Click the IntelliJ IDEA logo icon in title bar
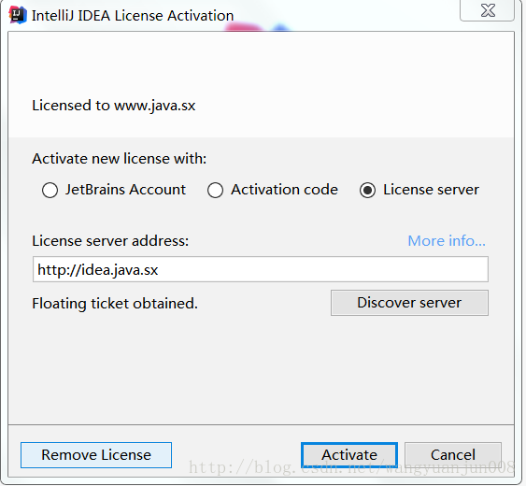The image size is (526, 486). coord(18,15)
